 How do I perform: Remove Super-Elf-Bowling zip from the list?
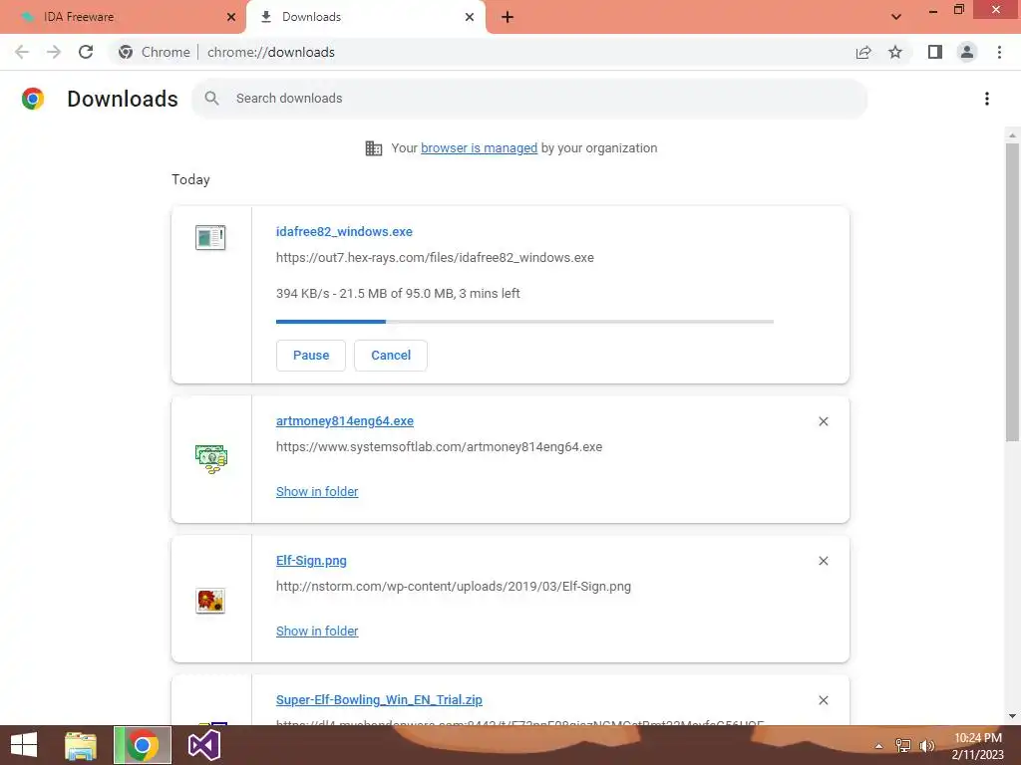click(x=823, y=700)
